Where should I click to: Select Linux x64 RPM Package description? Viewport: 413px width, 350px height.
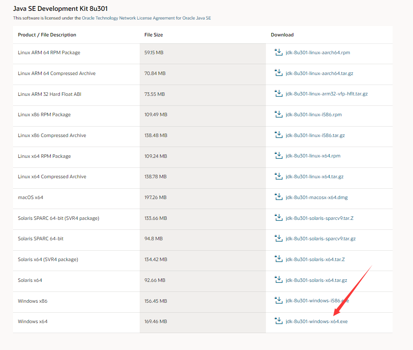point(44,156)
